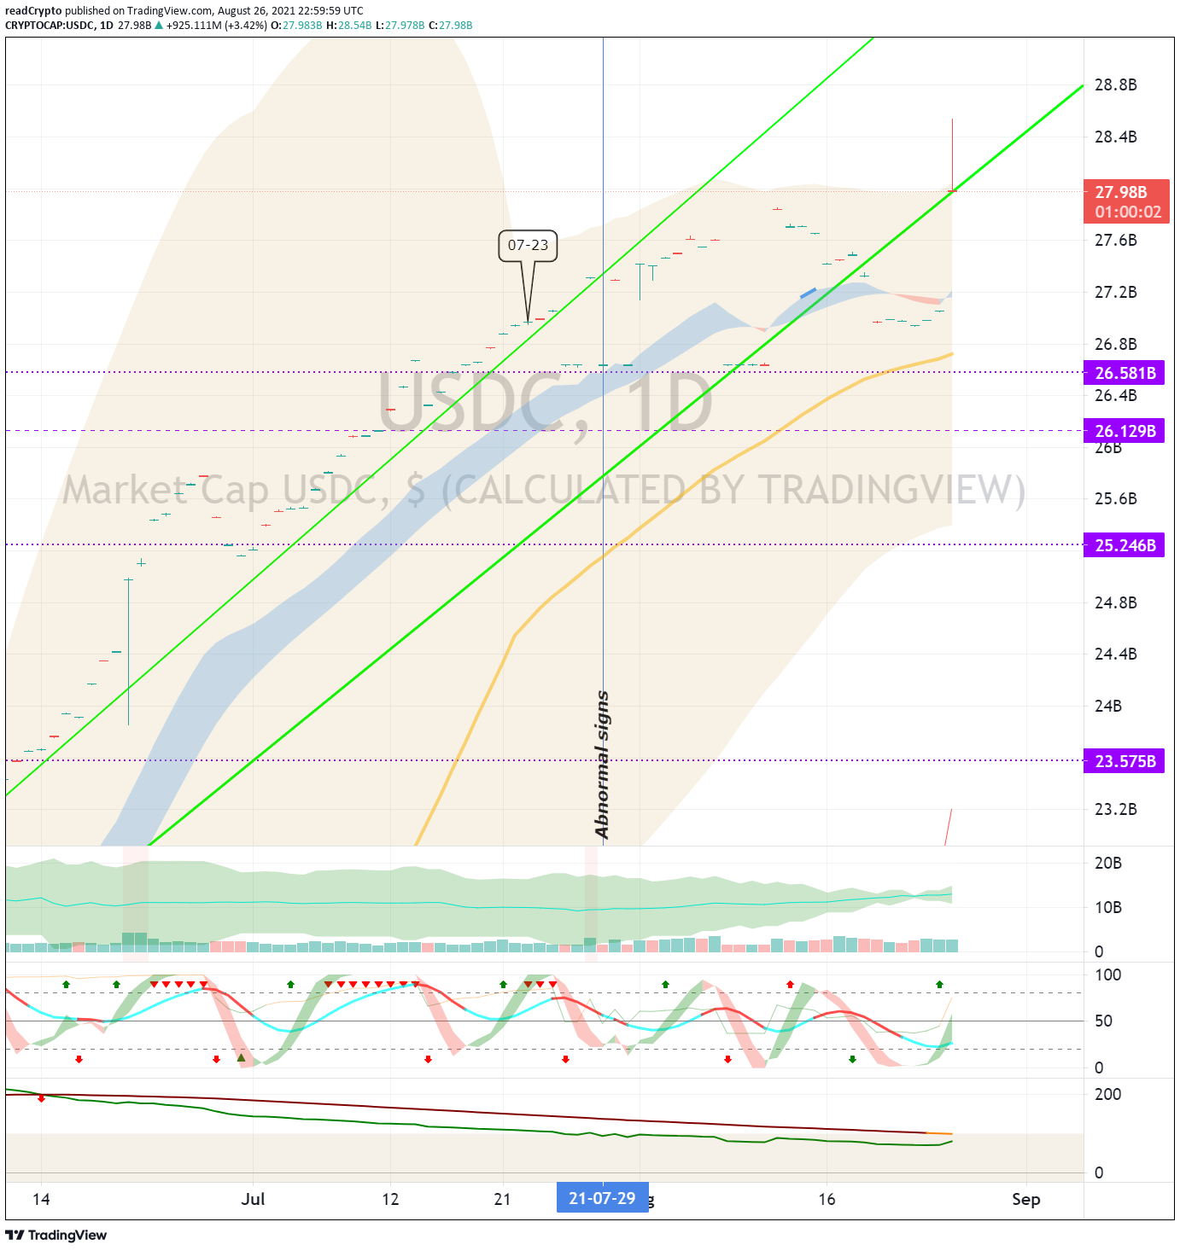Click the 21-07-29 date marker
This screenshot has height=1251, width=1180.
coord(603,1198)
